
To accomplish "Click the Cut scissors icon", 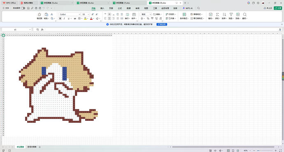I will click(51, 14).
